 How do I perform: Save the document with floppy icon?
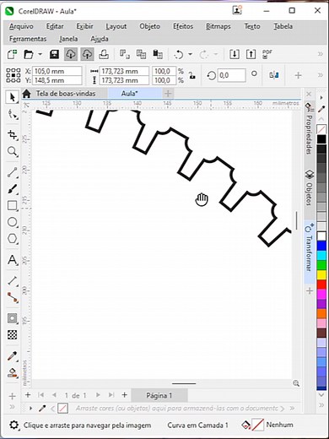click(54, 54)
